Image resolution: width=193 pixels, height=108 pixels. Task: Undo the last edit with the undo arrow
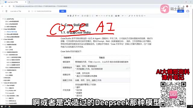coord(123,16)
